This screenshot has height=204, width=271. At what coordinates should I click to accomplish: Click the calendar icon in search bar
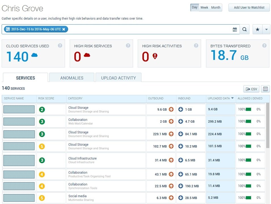235,29
